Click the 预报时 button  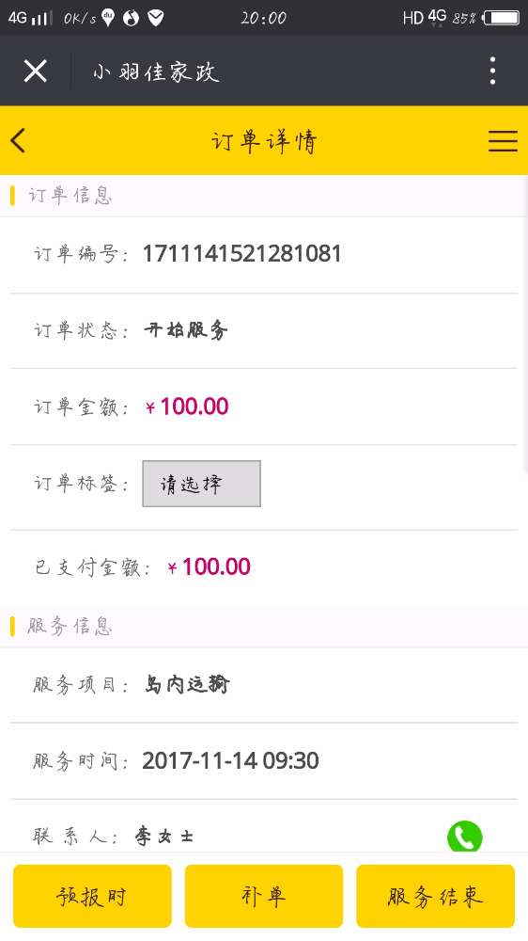coord(92,896)
